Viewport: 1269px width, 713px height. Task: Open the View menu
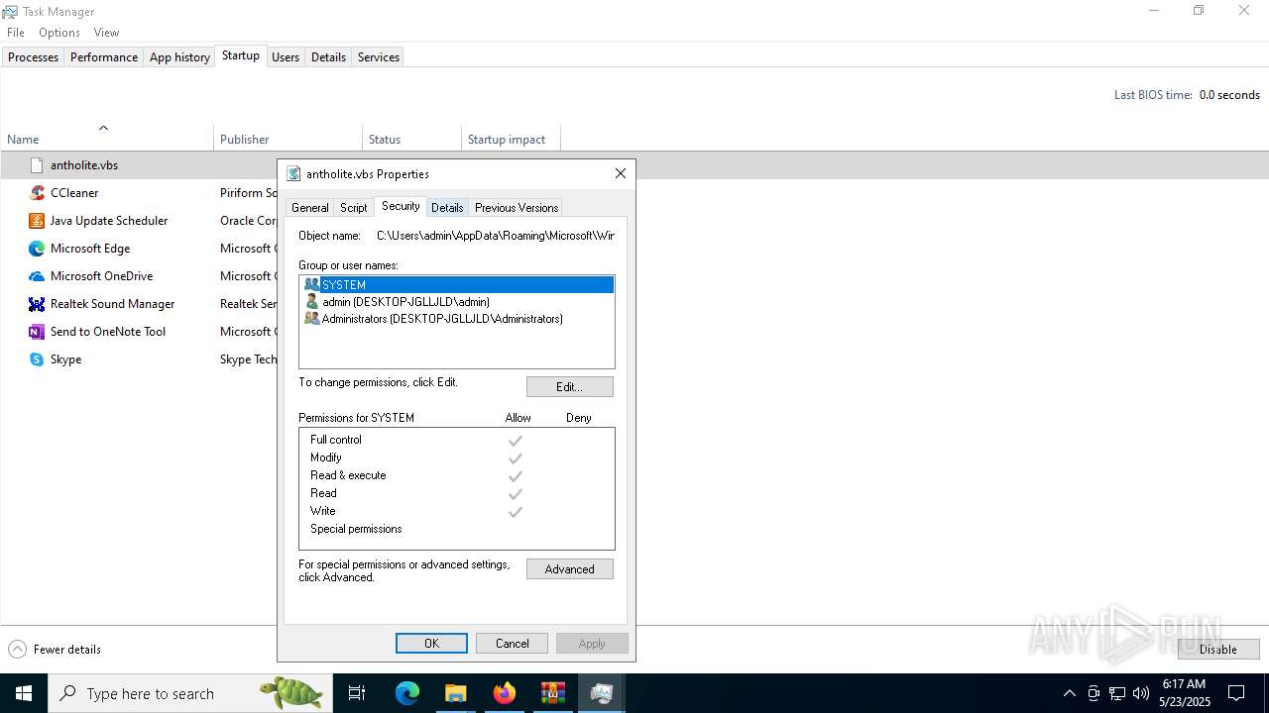click(x=106, y=33)
